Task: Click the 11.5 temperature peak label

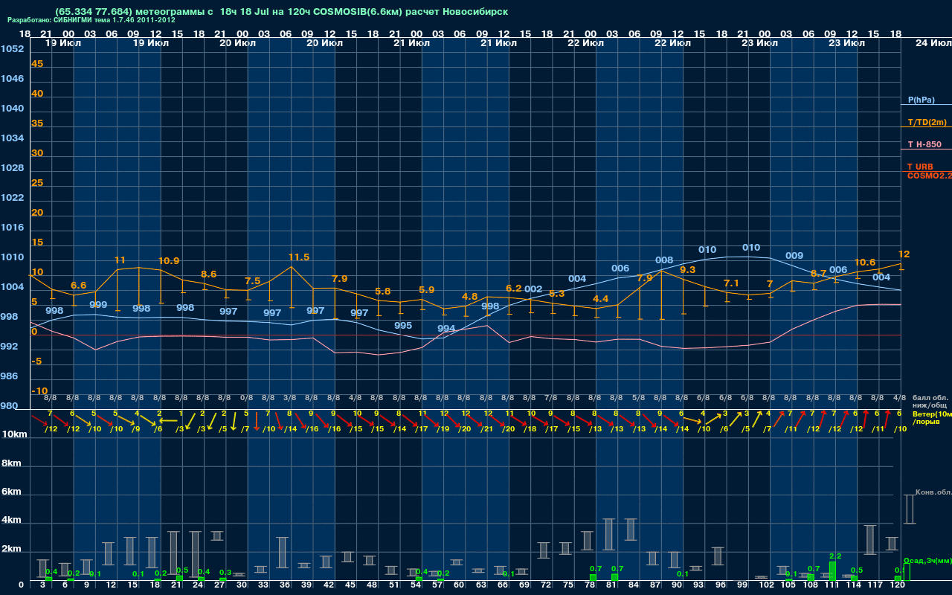Action: [x=299, y=257]
